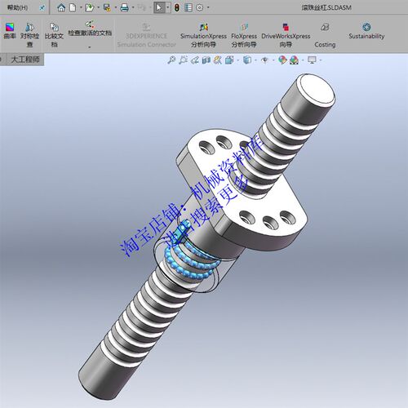
Task: Open the 帮助(H) help menu
Action: (x=17, y=7)
